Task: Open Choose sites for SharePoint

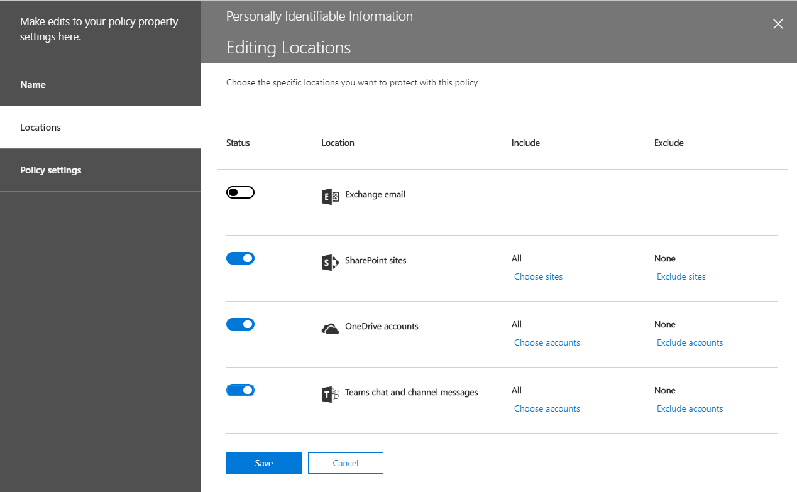Action: [538, 276]
